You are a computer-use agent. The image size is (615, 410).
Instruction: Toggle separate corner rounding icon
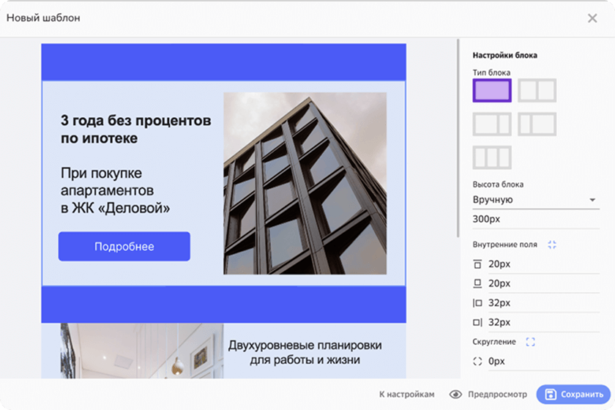click(530, 342)
